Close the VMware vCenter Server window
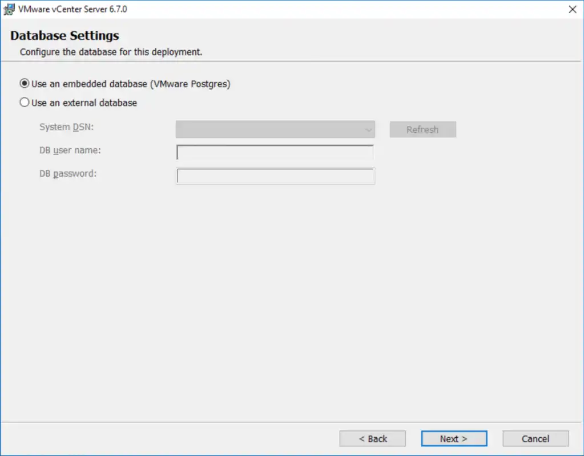The height and width of the screenshot is (456, 584). pos(573,9)
